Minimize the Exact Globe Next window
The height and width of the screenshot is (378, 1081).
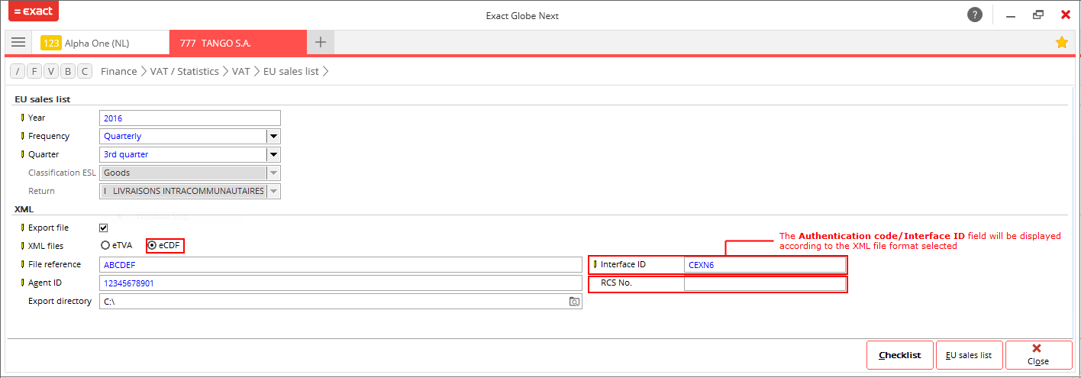[1010, 15]
